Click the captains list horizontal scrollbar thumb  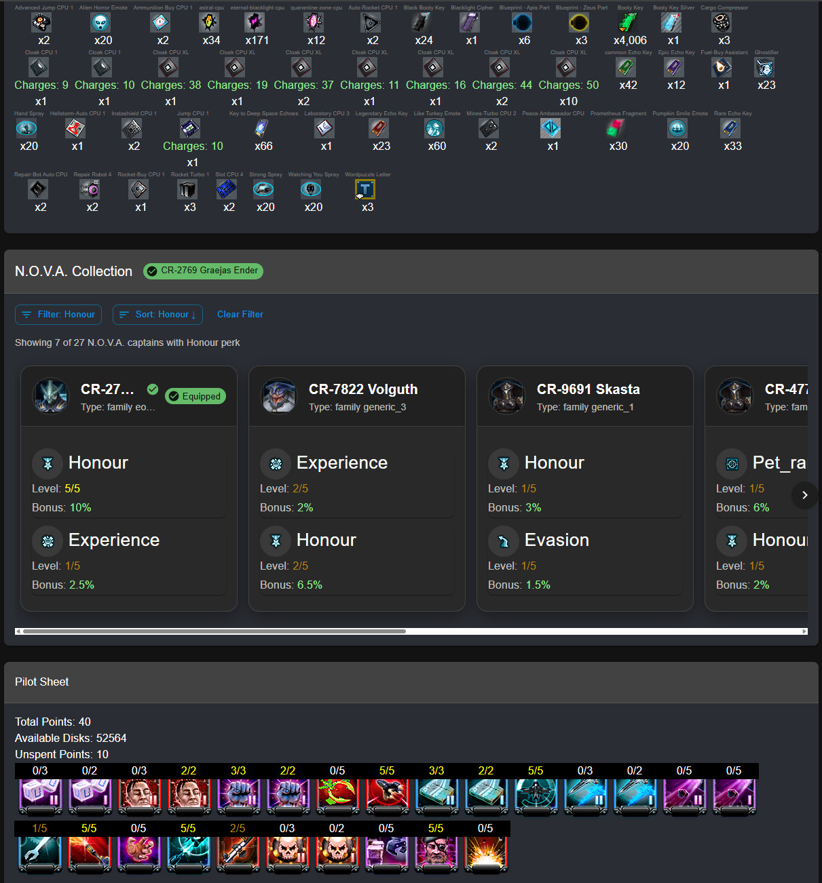pyautogui.click(x=214, y=631)
